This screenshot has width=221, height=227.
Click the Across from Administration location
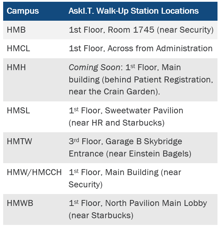[160, 48]
